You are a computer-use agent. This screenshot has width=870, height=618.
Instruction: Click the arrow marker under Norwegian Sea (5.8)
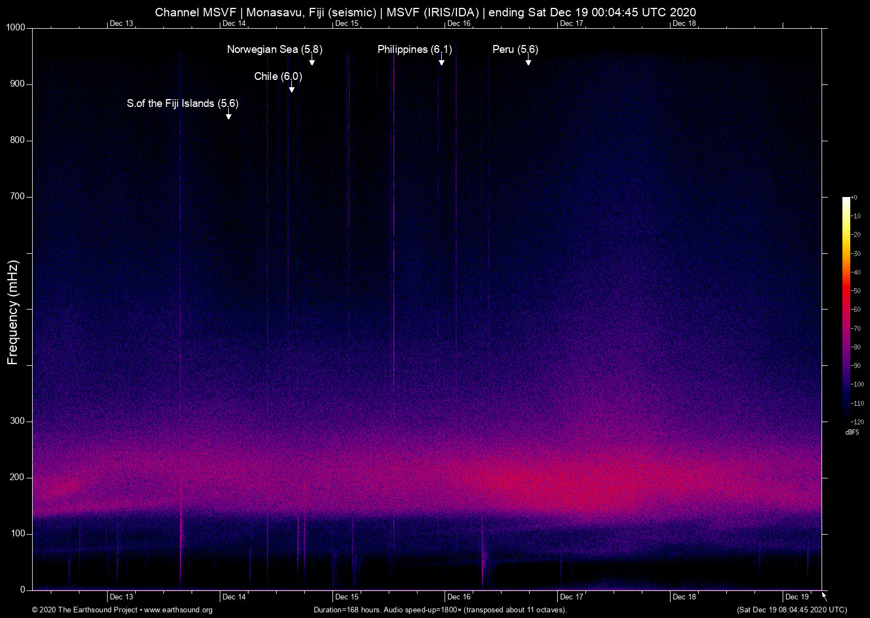(312, 61)
